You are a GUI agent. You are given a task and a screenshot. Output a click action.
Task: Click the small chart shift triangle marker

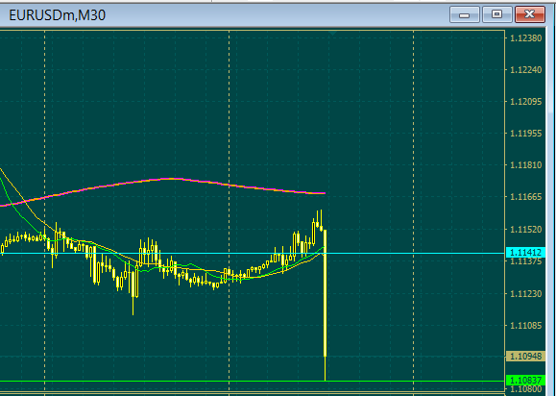click(332, 33)
